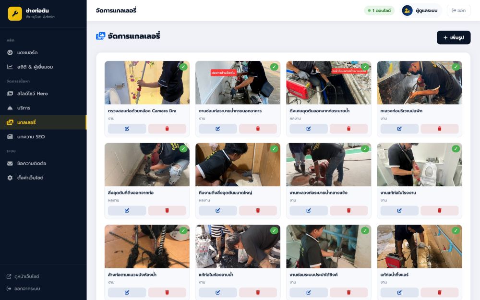The image size is (480, 300).
Task: Toggle green check badge on Camera Dra photo
Action: (x=183, y=67)
